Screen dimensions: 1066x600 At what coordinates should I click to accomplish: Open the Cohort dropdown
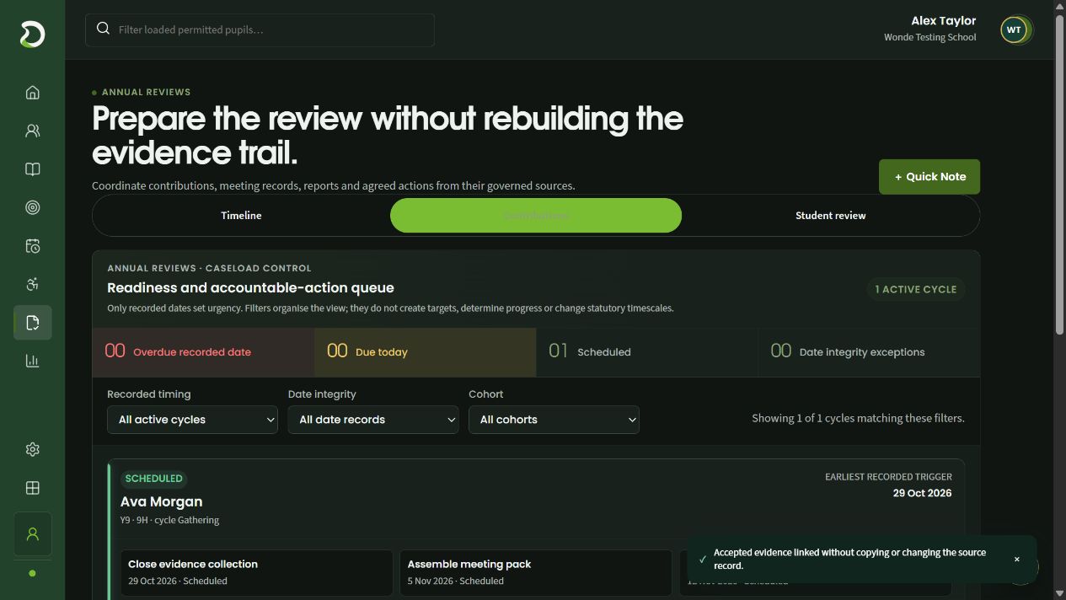554,420
